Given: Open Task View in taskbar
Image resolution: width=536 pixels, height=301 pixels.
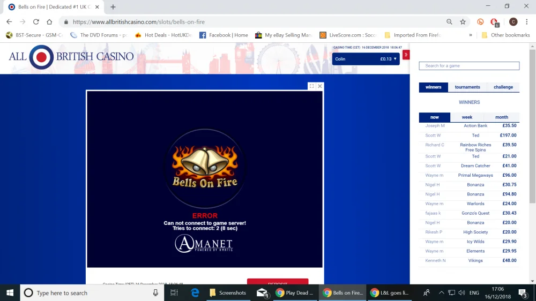Looking at the screenshot, I should [x=174, y=293].
